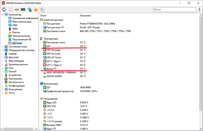
Task: Click the Компьютер tree icon
Action: [6, 14]
